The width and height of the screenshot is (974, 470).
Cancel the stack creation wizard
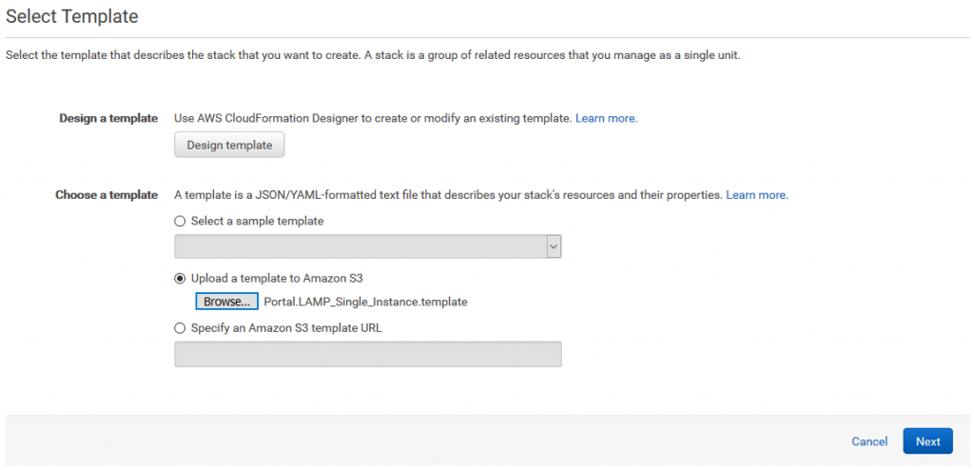(869, 441)
